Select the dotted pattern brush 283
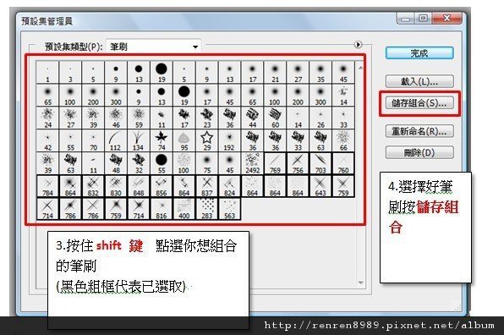The height and width of the screenshot is (335, 504). [x=207, y=209]
